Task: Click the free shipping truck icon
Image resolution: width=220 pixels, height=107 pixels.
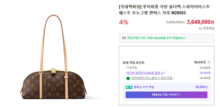Action: pos(200,28)
